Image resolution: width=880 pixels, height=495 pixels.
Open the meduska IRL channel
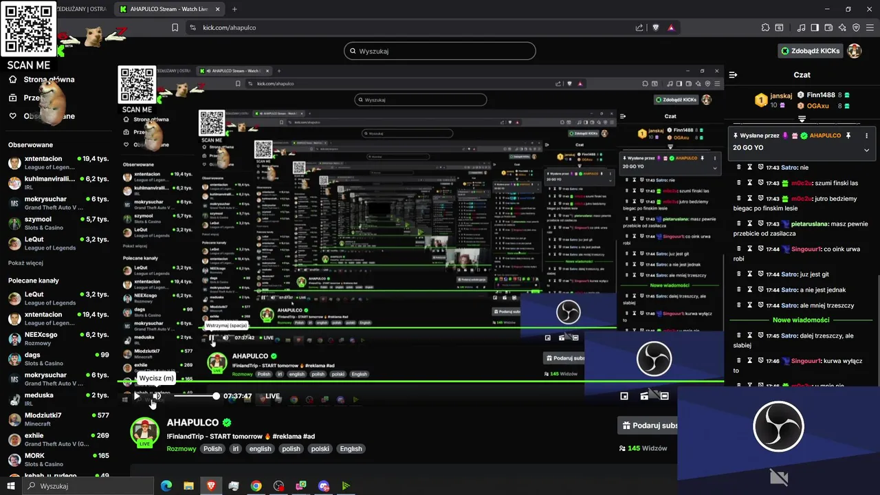58,399
